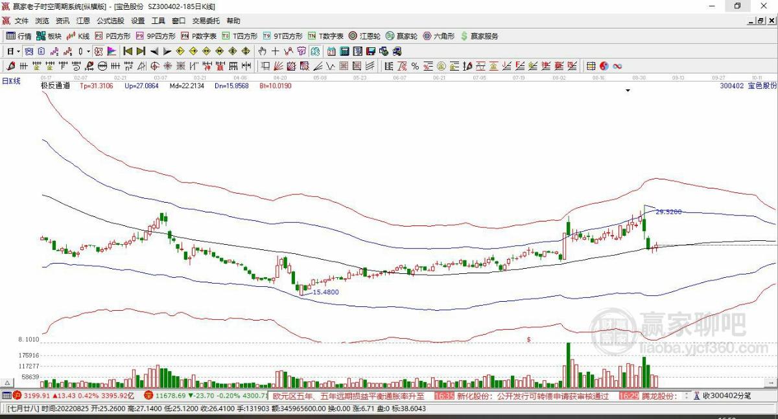This screenshot has height=419, width=778.
Task: Click the pink-blue flag icon
Action: pos(112,51)
